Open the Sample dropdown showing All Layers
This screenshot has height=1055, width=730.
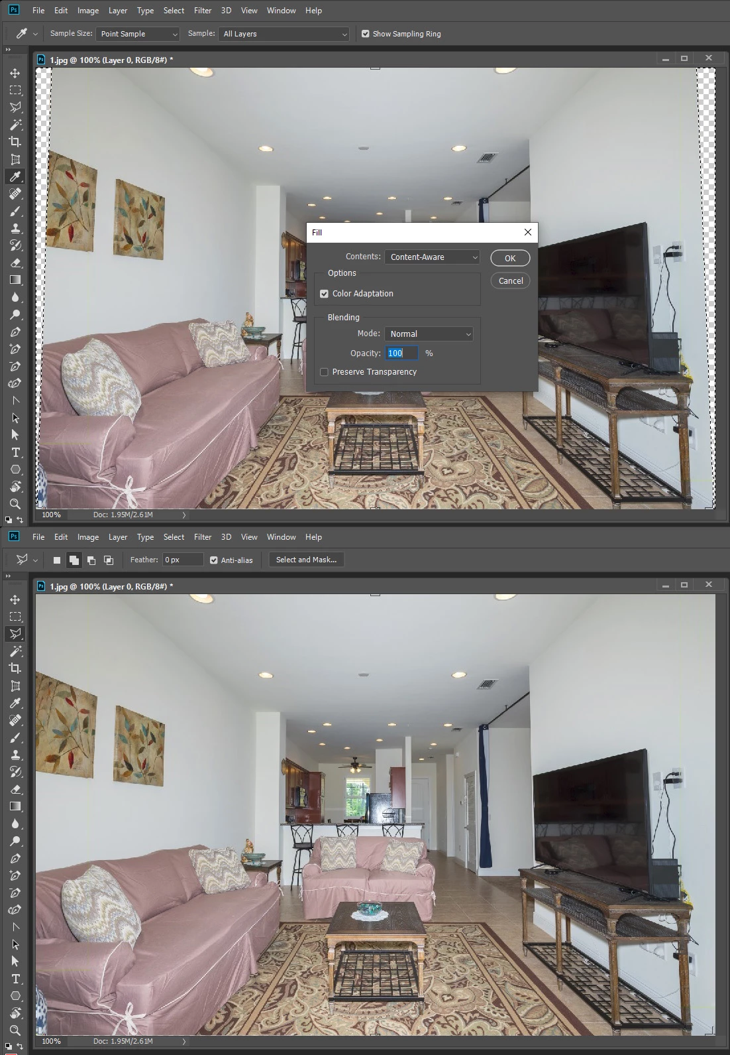pos(284,34)
